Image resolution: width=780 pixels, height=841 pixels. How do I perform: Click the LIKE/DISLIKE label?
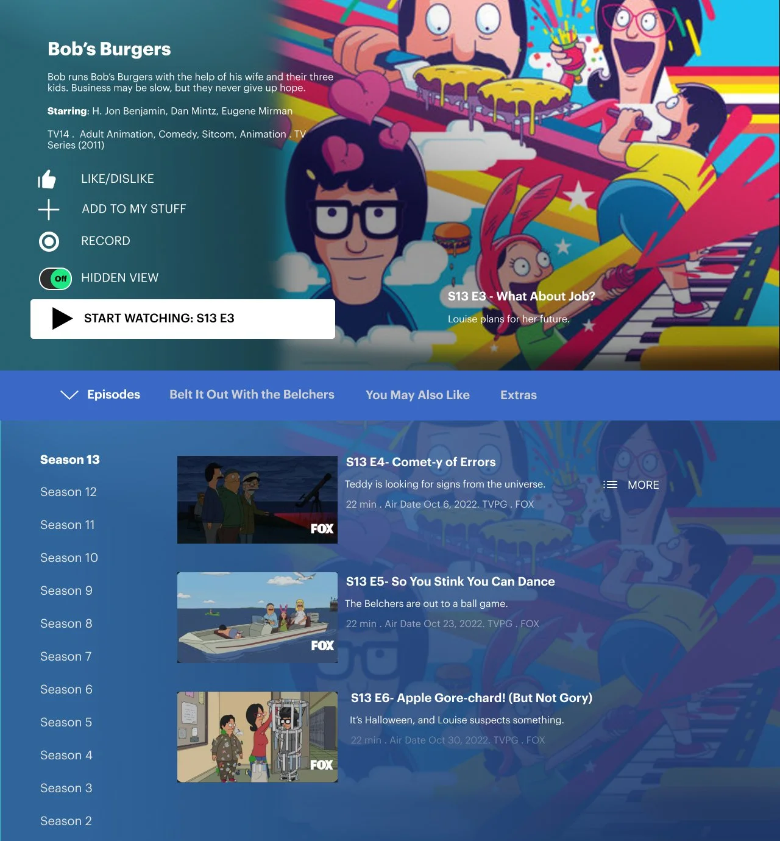click(118, 179)
